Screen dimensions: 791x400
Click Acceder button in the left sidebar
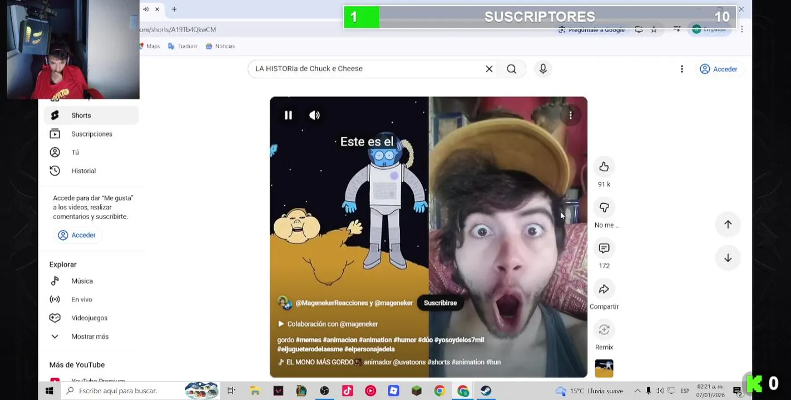[x=77, y=235]
